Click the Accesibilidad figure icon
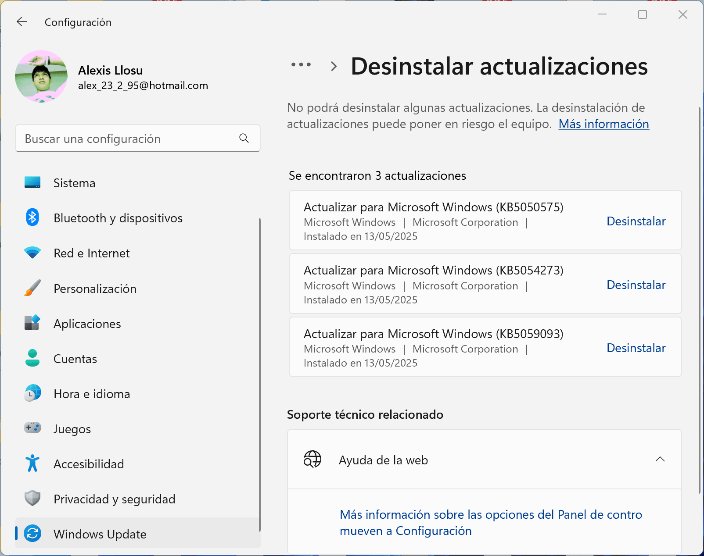 click(32, 463)
